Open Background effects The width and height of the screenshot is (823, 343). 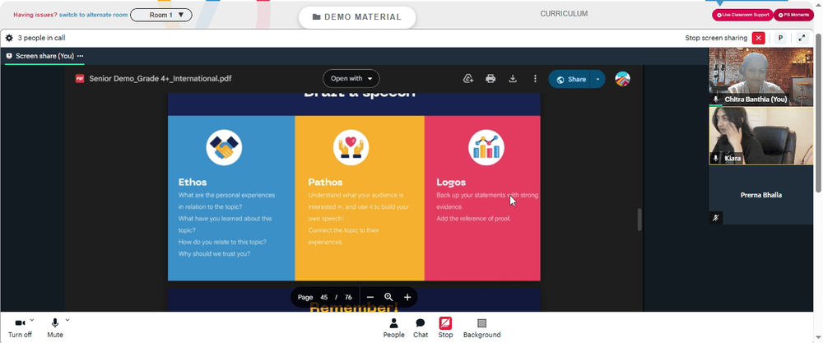point(481,328)
